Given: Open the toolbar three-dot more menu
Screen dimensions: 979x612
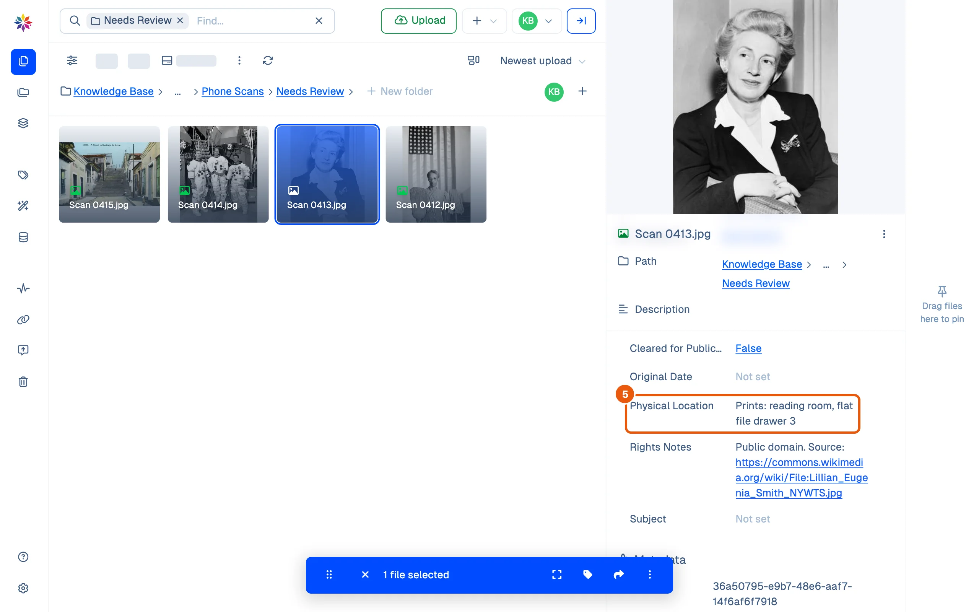Looking at the screenshot, I should tap(239, 61).
